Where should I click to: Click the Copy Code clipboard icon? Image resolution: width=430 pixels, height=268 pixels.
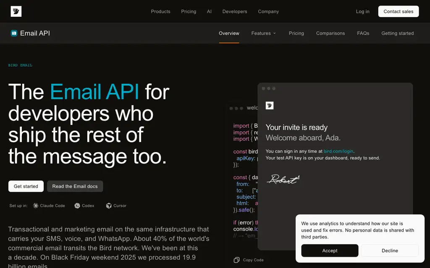coord(236,260)
